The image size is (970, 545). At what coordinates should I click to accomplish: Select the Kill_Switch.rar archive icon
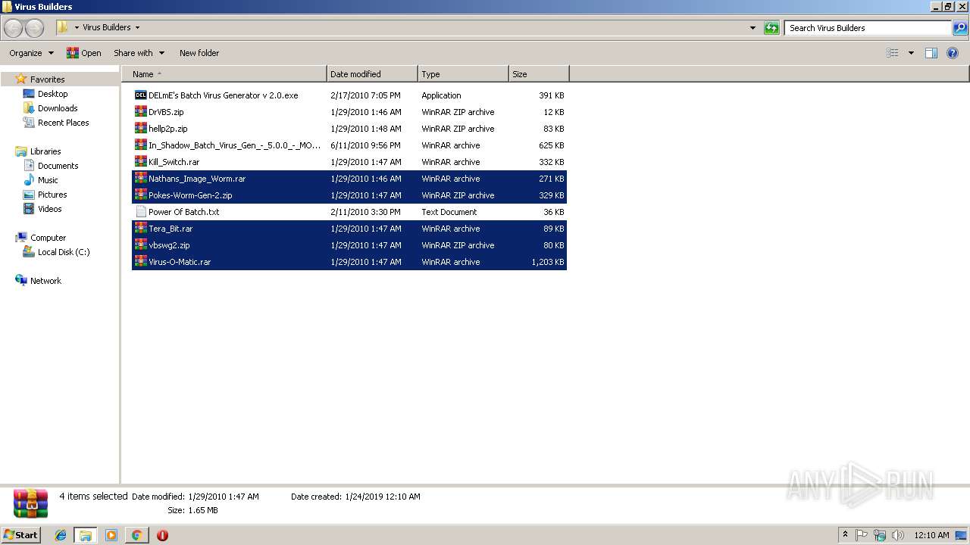pos(140,162)
